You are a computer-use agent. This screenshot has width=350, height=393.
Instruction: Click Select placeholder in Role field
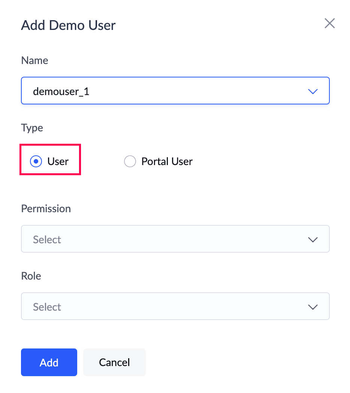(47, 307)
